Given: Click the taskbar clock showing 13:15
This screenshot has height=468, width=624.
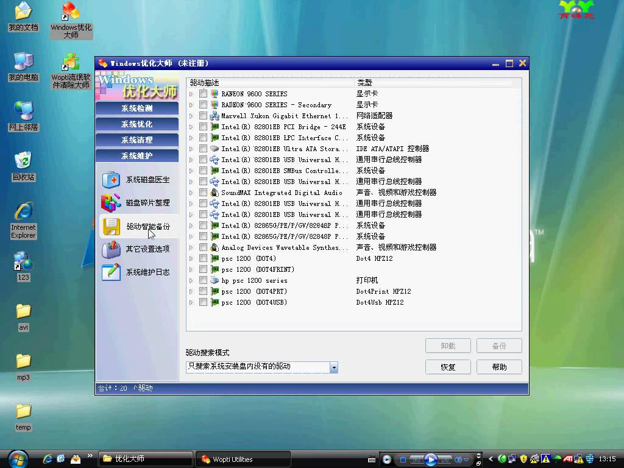Looking at the screenshot, I should tap(607, 459).
